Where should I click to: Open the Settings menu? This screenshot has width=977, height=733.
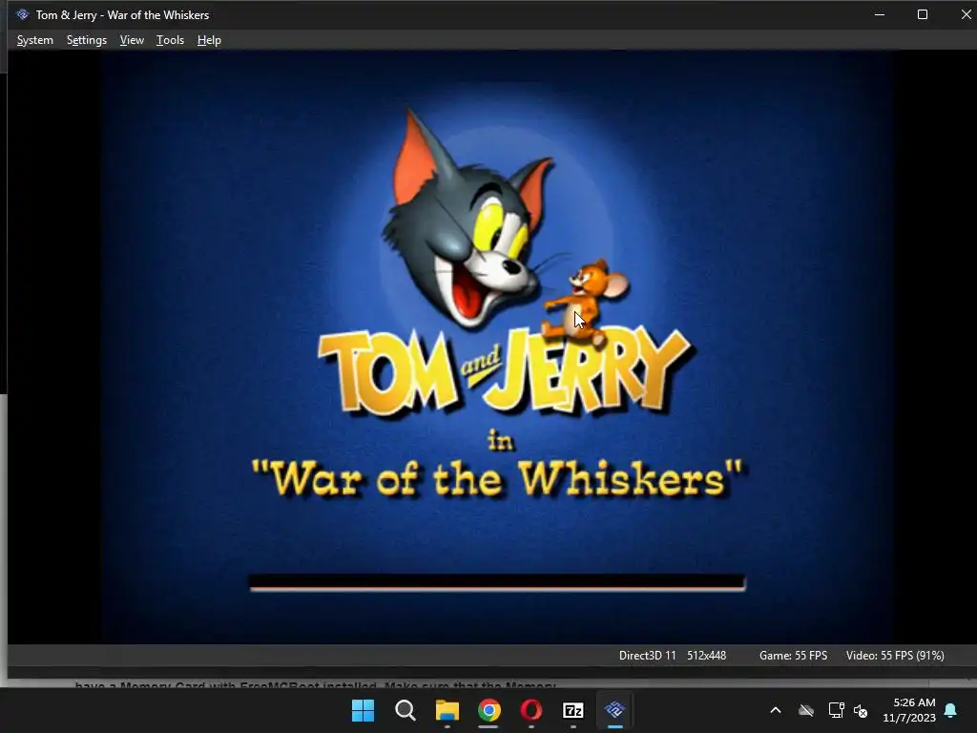(x=87, y=40)
